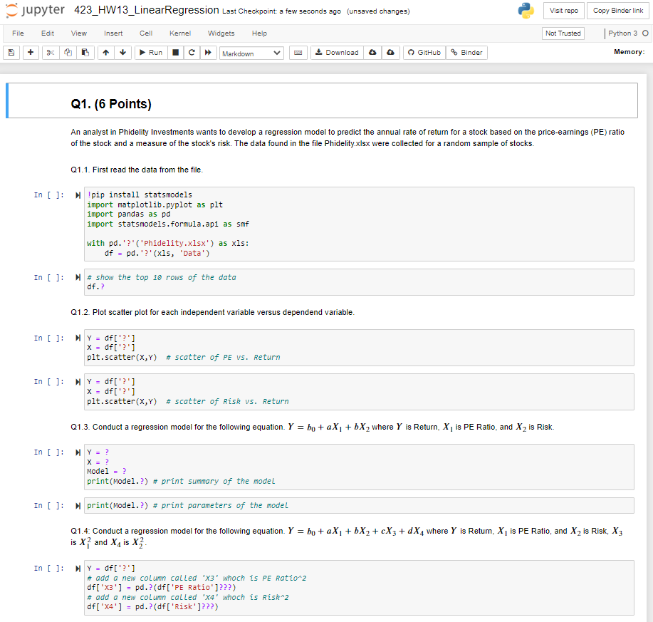Copy selected cells icon
This screenshot has width=653, height=622.
pos(68,53)
